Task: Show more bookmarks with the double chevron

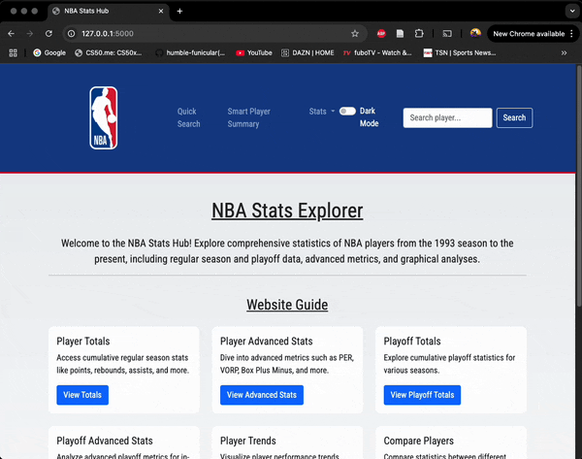Action: point(564,52)
